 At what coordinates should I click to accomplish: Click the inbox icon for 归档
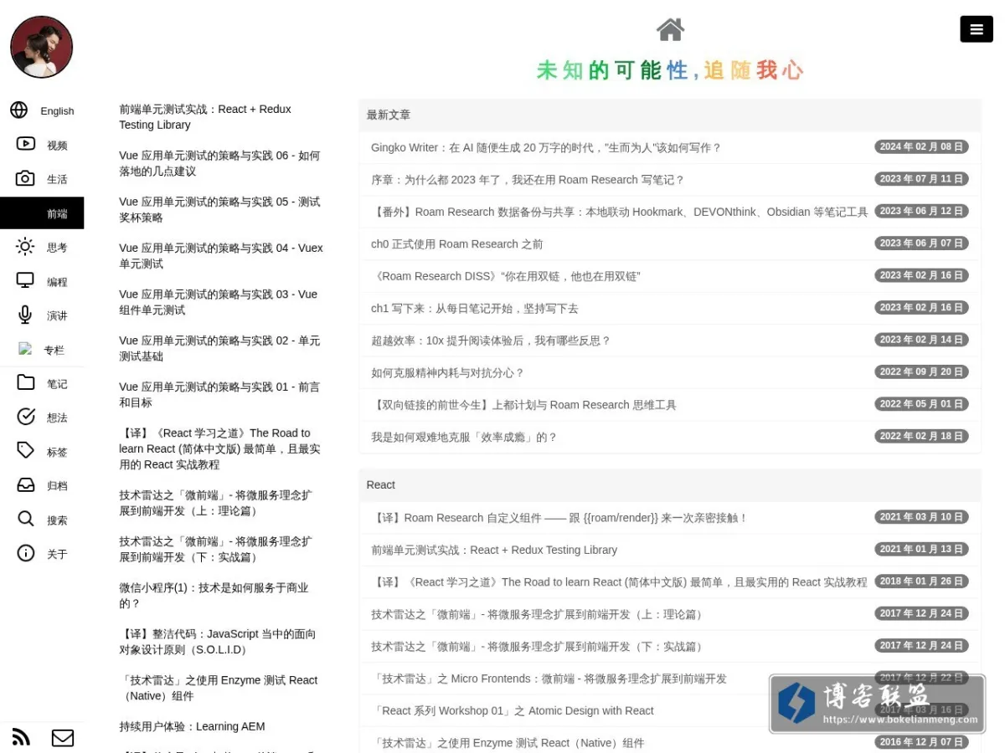click(x=26, y=485)
